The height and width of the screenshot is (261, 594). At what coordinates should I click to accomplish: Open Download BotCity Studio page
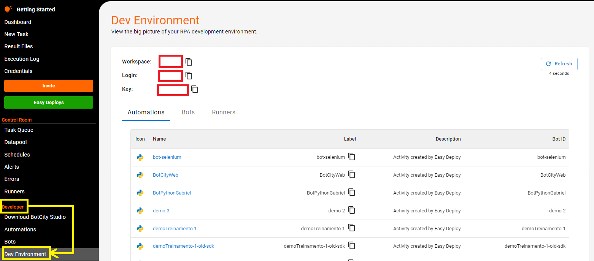point(35,217)
